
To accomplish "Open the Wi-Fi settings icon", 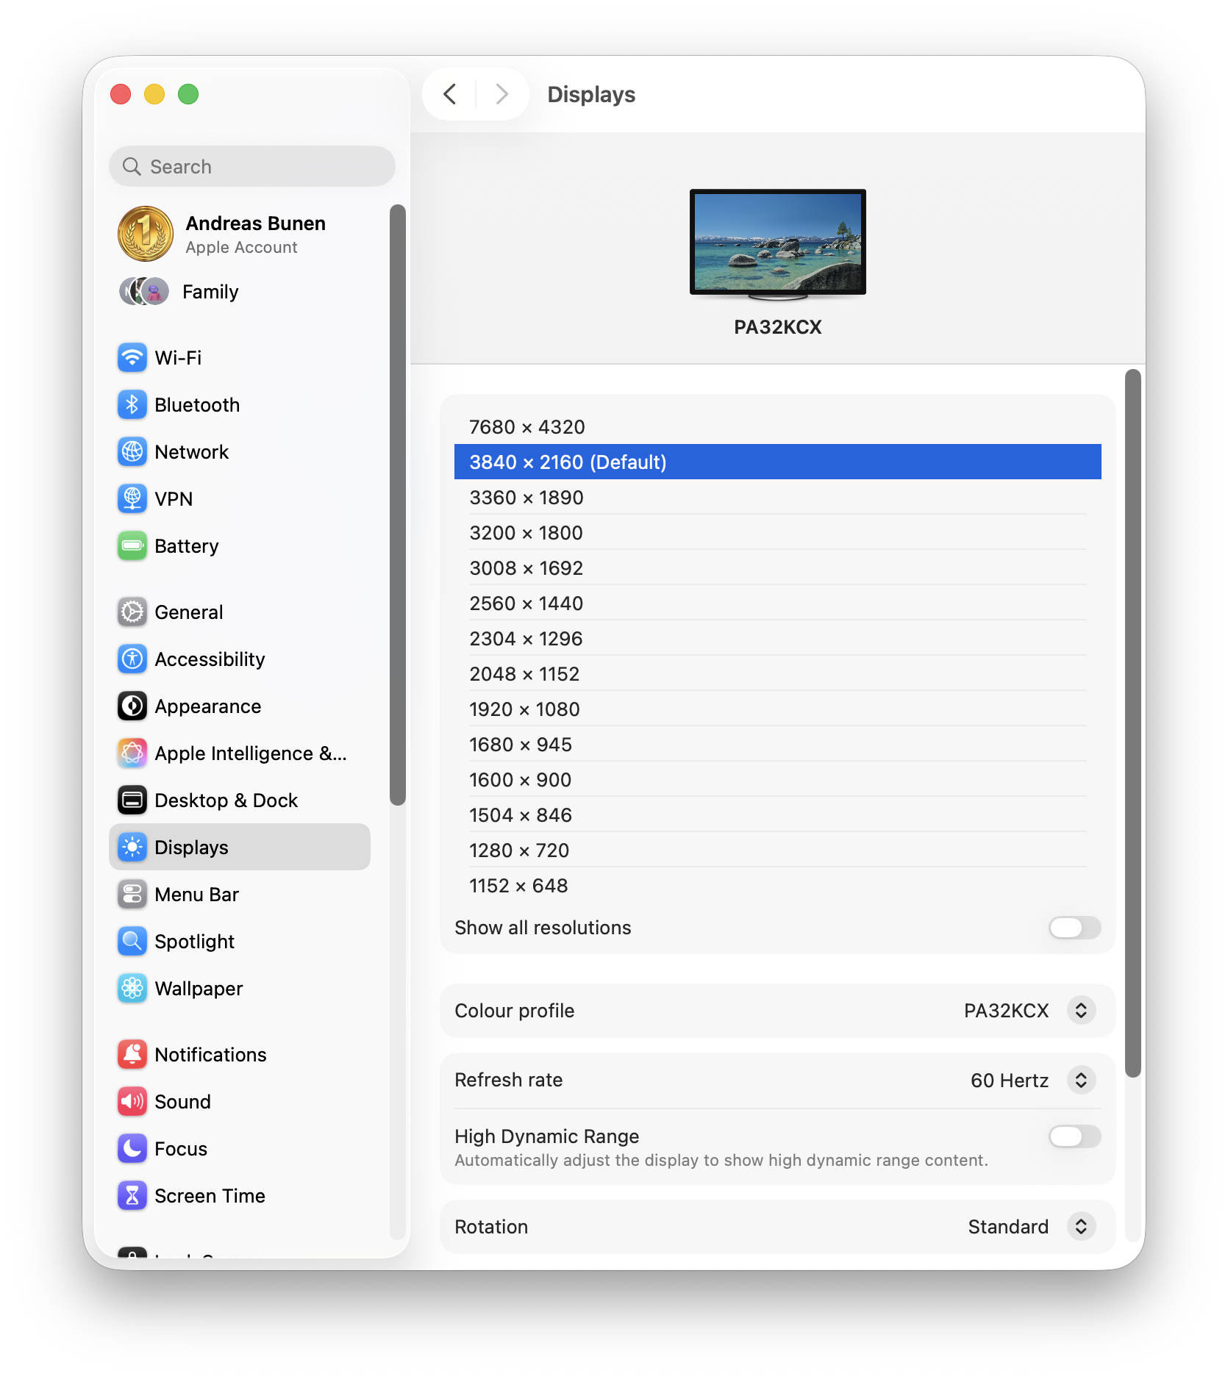I will 132,357.
